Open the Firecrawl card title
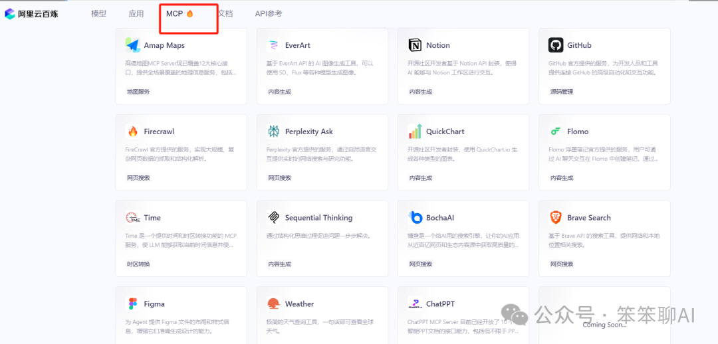718x344 pixels. click(x=159, y=131)
